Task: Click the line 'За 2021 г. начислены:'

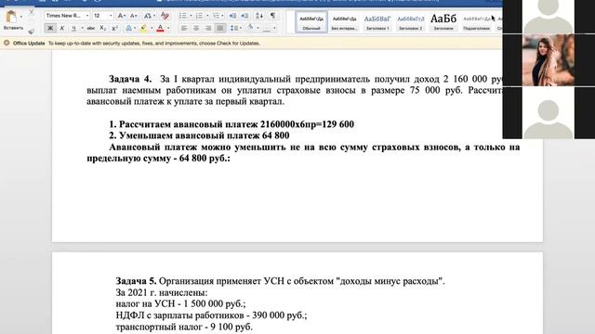Action: point(162,293)
